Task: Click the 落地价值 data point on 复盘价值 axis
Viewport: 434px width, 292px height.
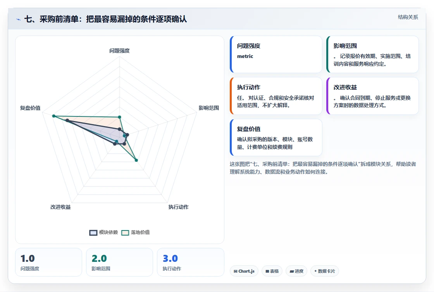Action: [54, 116]
